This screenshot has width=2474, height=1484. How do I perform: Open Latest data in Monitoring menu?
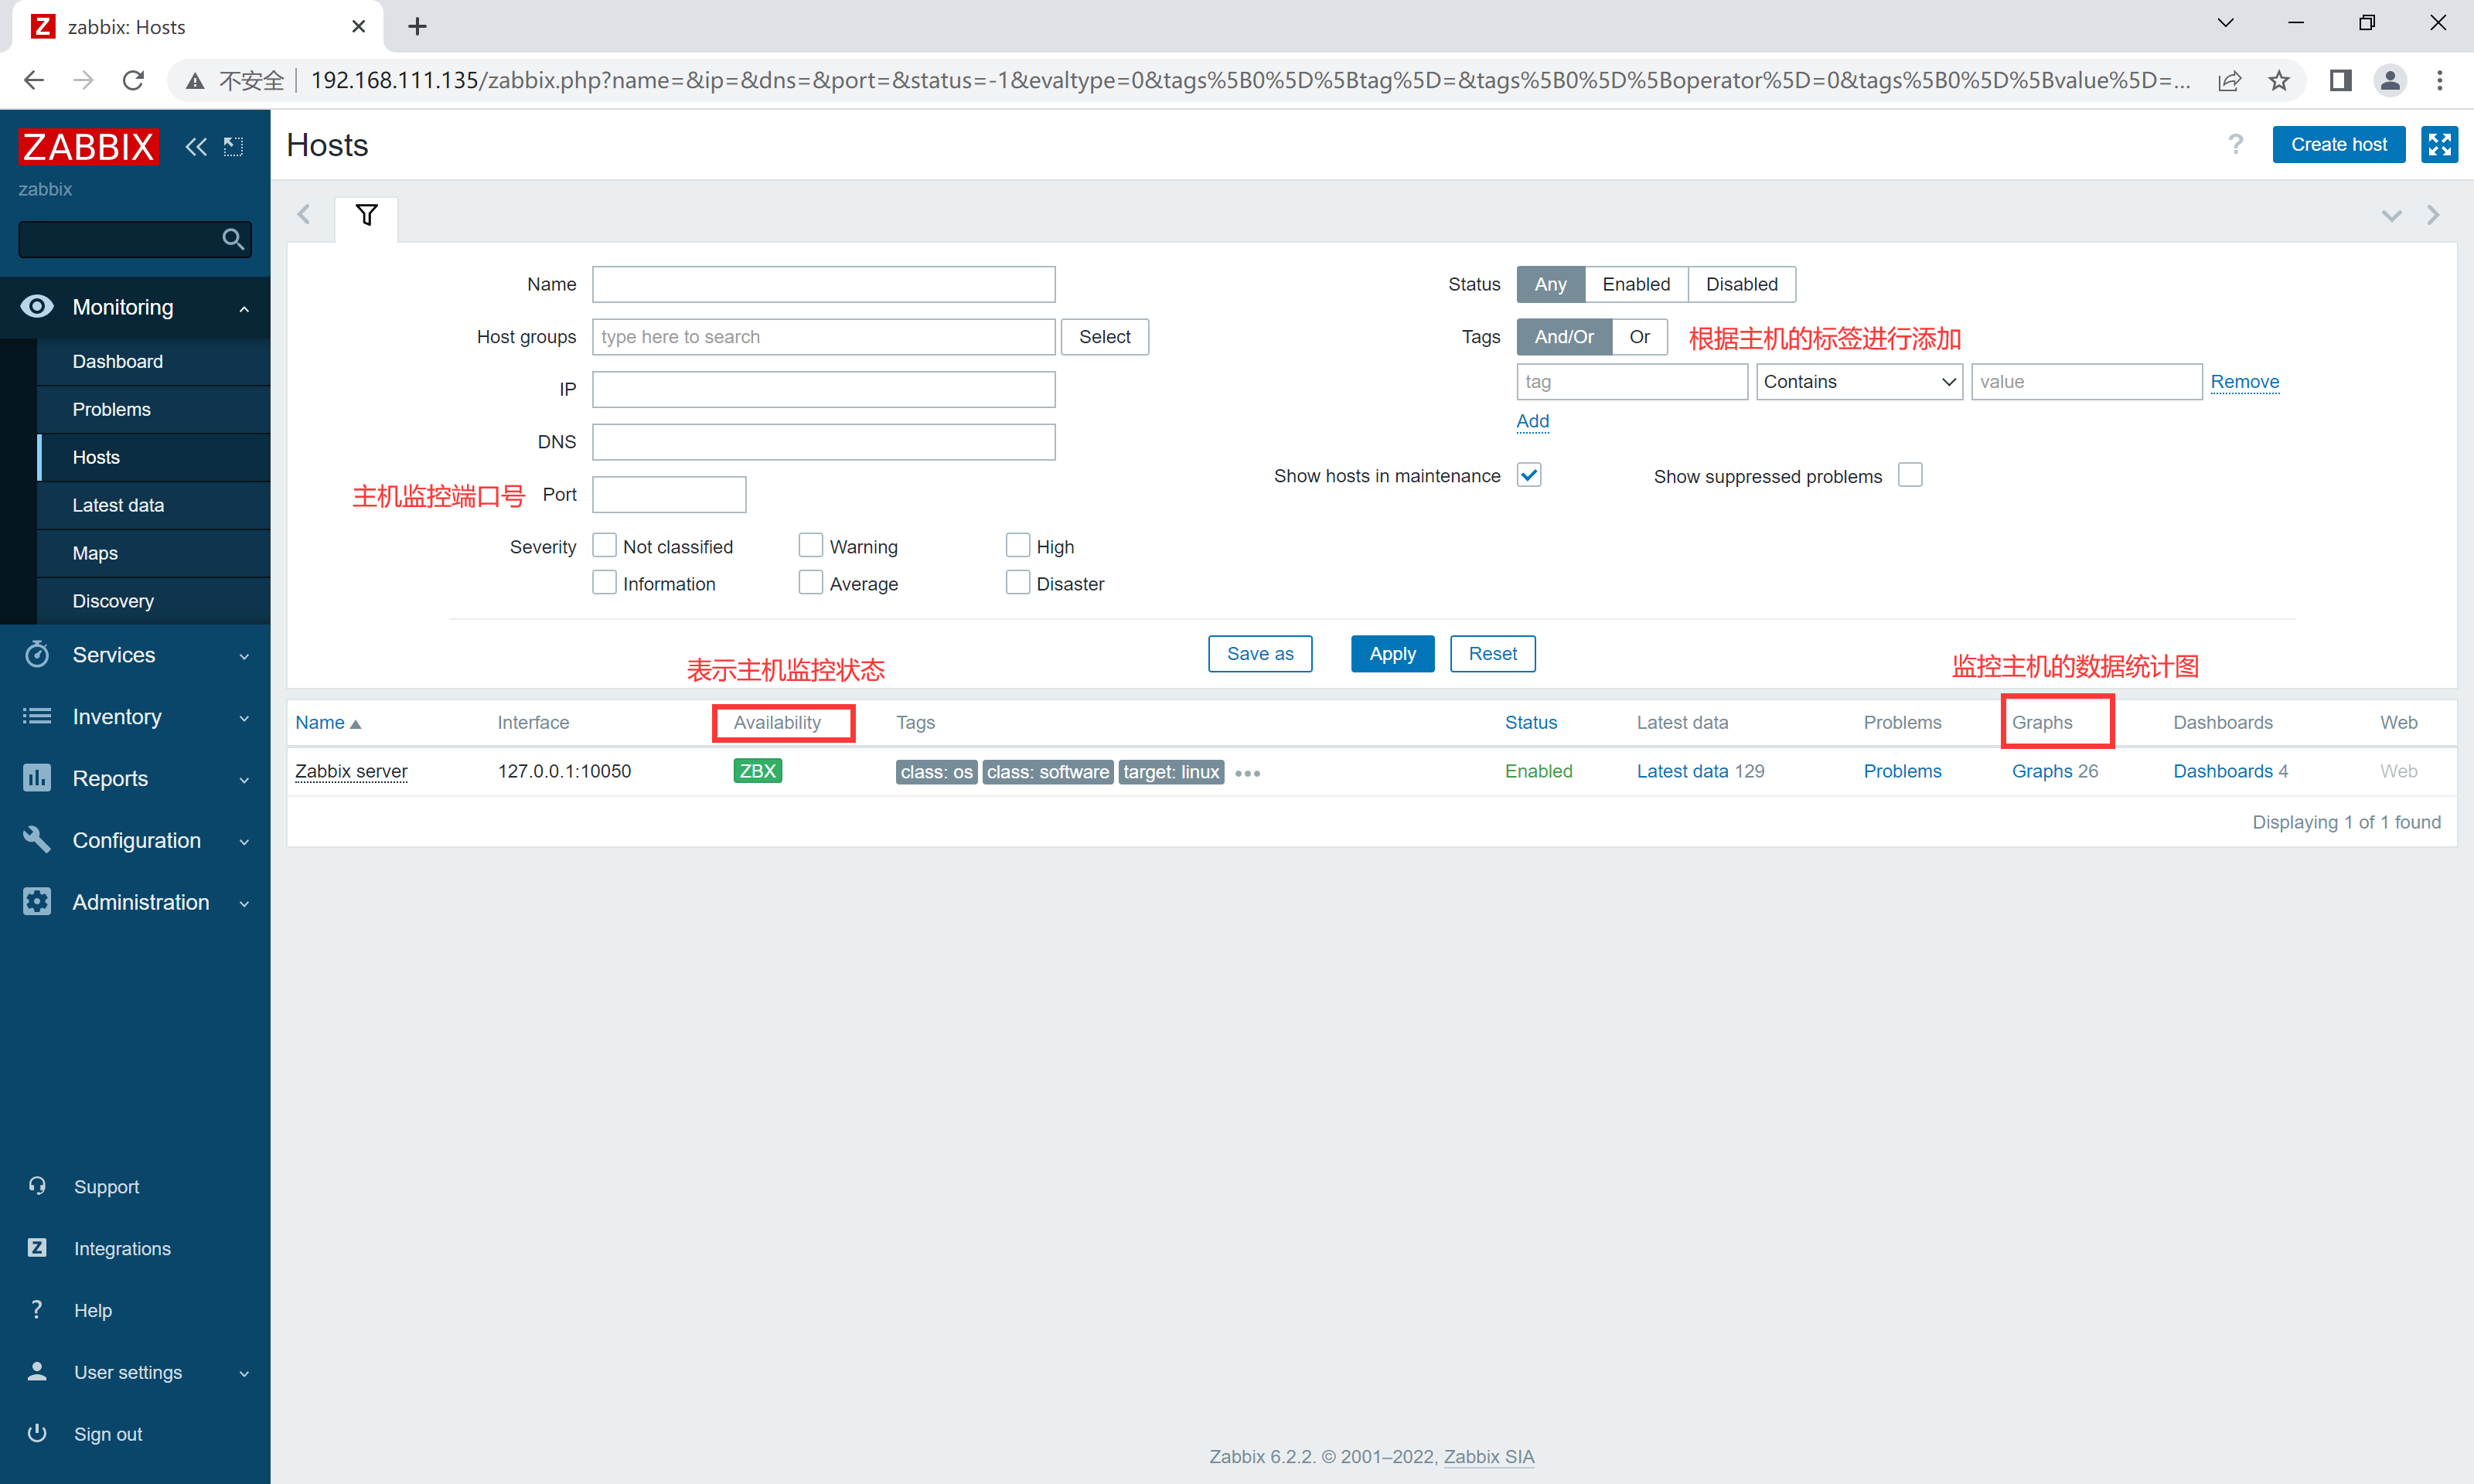pos(118,505)
